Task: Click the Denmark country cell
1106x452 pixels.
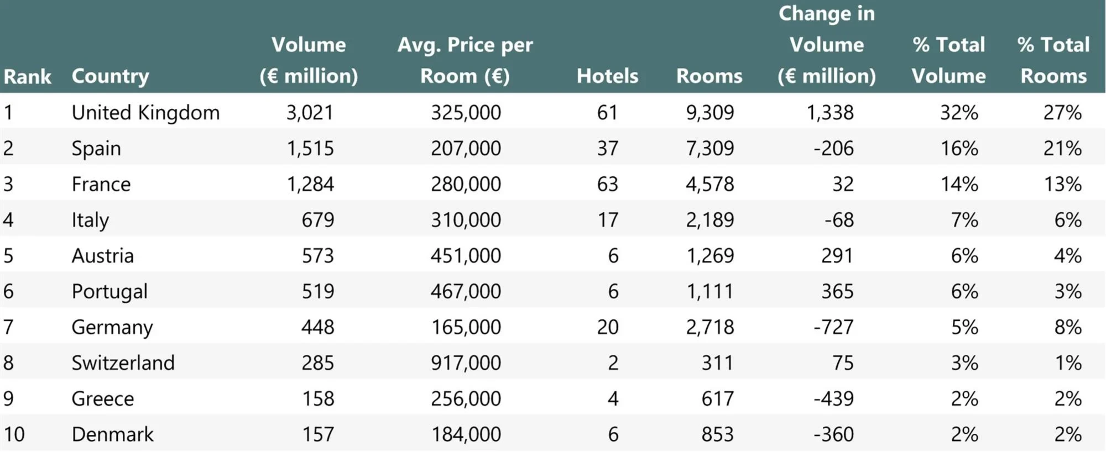Action: [x=112, y=434]
